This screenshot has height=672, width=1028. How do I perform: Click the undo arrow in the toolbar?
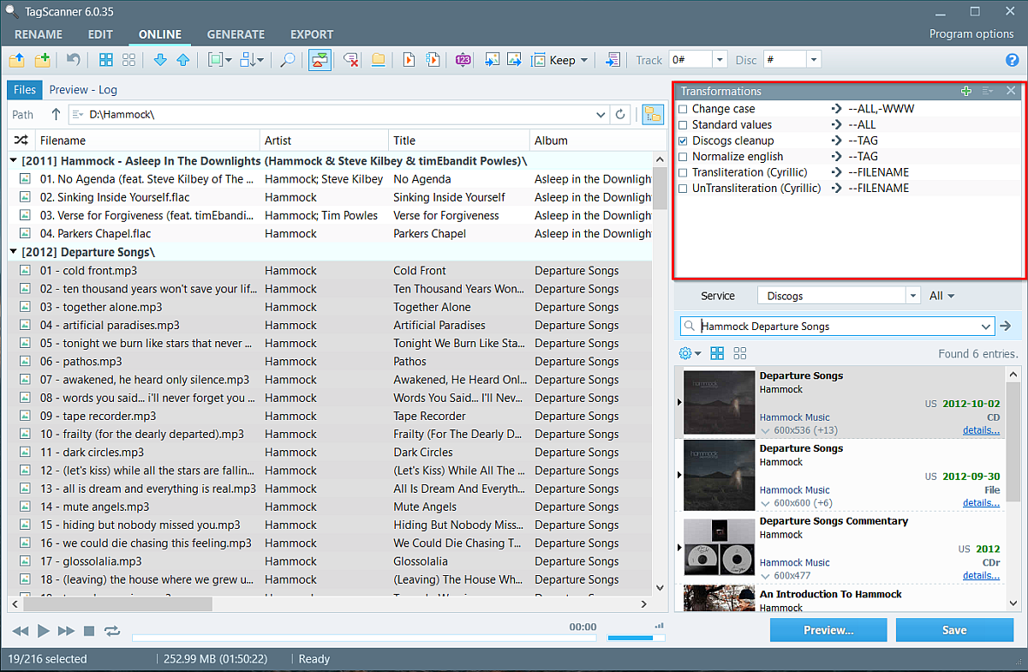(x=74, y=60)
